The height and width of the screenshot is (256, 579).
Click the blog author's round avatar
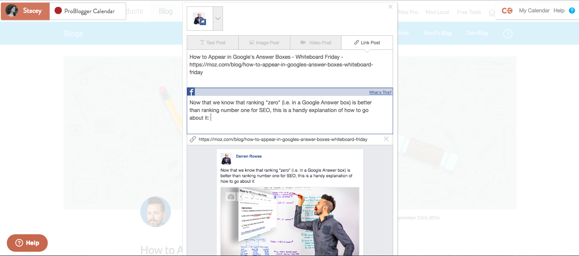[x=156, y=212]
